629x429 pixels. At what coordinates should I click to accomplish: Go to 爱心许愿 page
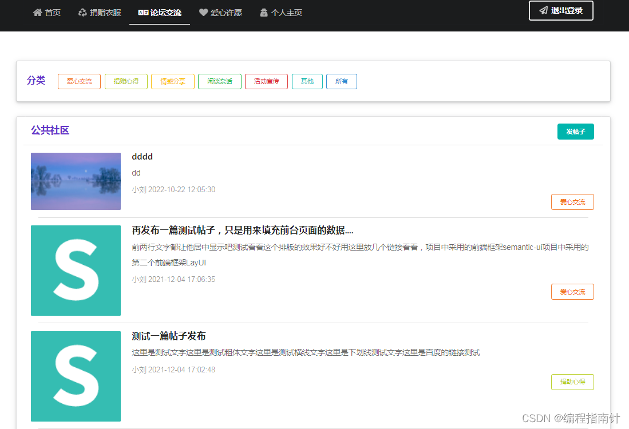220,13
